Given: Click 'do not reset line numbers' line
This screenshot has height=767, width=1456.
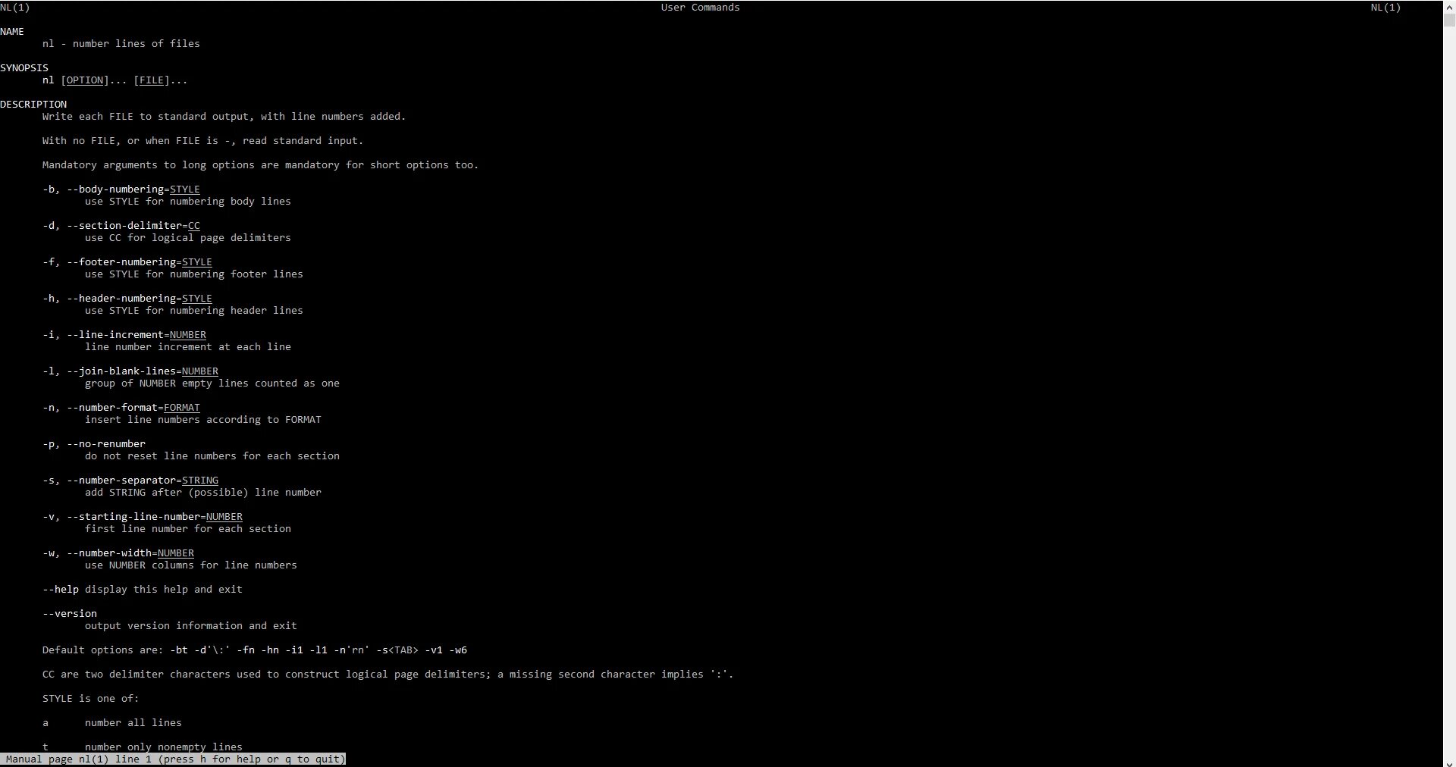Looking at the screenshot, I should 212,456.
